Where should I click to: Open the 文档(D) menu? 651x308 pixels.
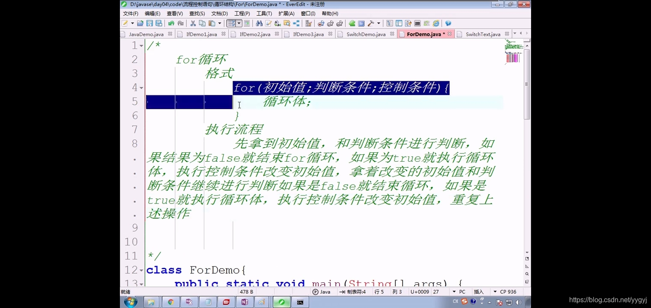(x=220, y=14)
